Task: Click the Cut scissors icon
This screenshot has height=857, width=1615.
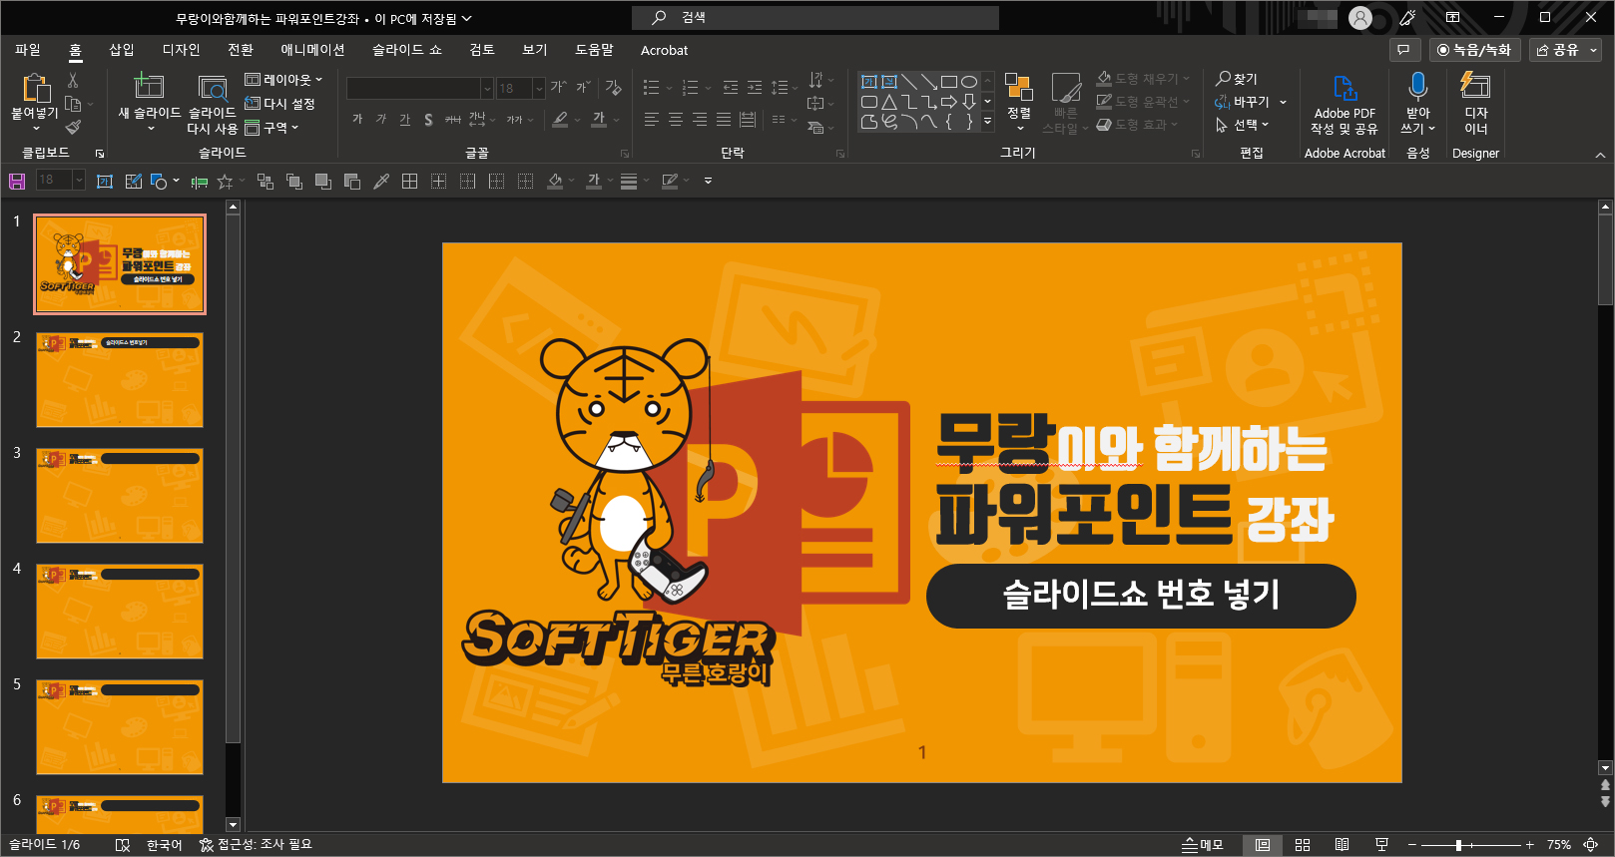Action: [x=73, y=80]
